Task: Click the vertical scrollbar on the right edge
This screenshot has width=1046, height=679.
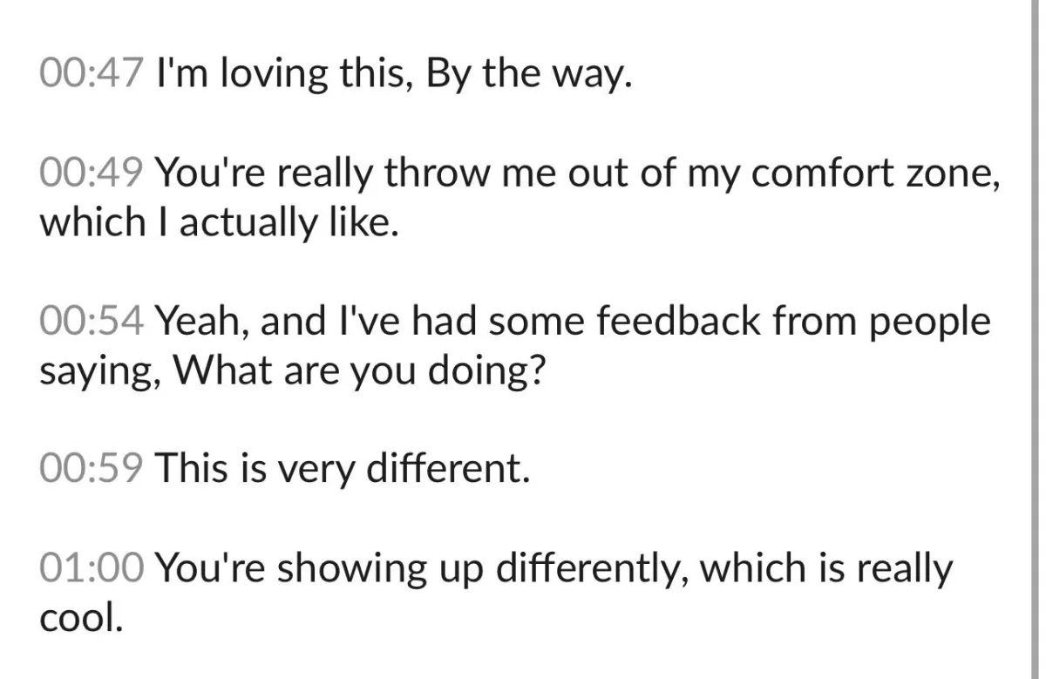Action: (1028, 339)
